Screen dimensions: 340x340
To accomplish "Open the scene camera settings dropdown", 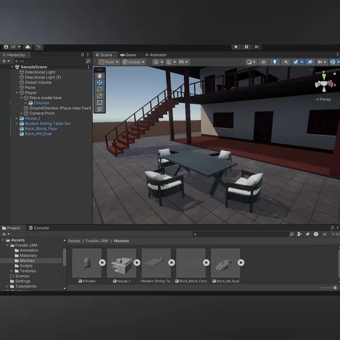I will click(x=322, y=62).
